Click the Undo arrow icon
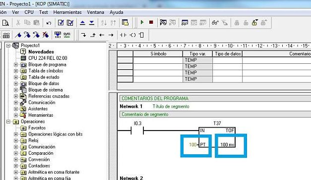The image size is (311, 180). click(x=49, y=23)
